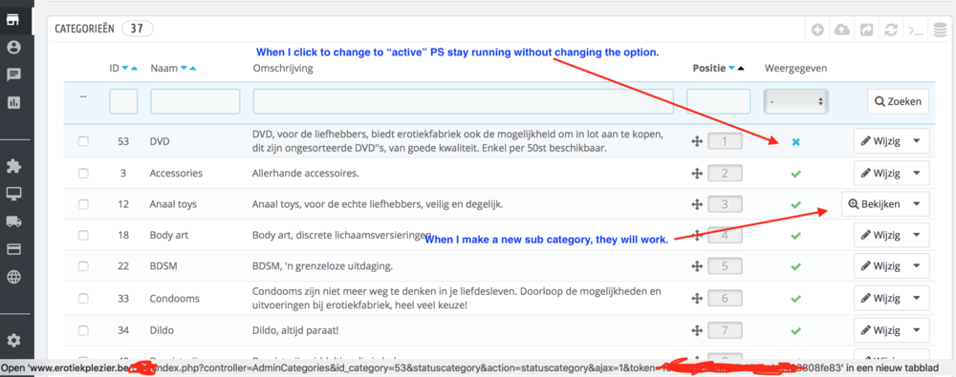Click the BDSM category name
This screenshot has height=377, width=956.
[x=163, y=266]
